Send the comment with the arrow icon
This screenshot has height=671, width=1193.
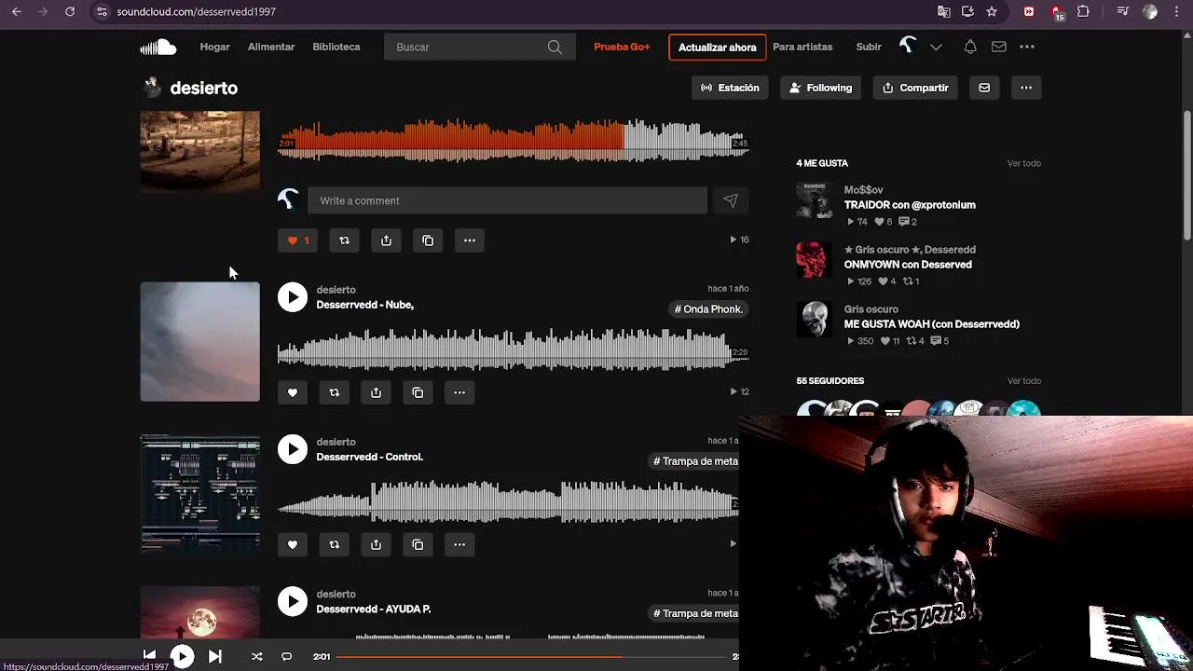(x=731, y=200)
